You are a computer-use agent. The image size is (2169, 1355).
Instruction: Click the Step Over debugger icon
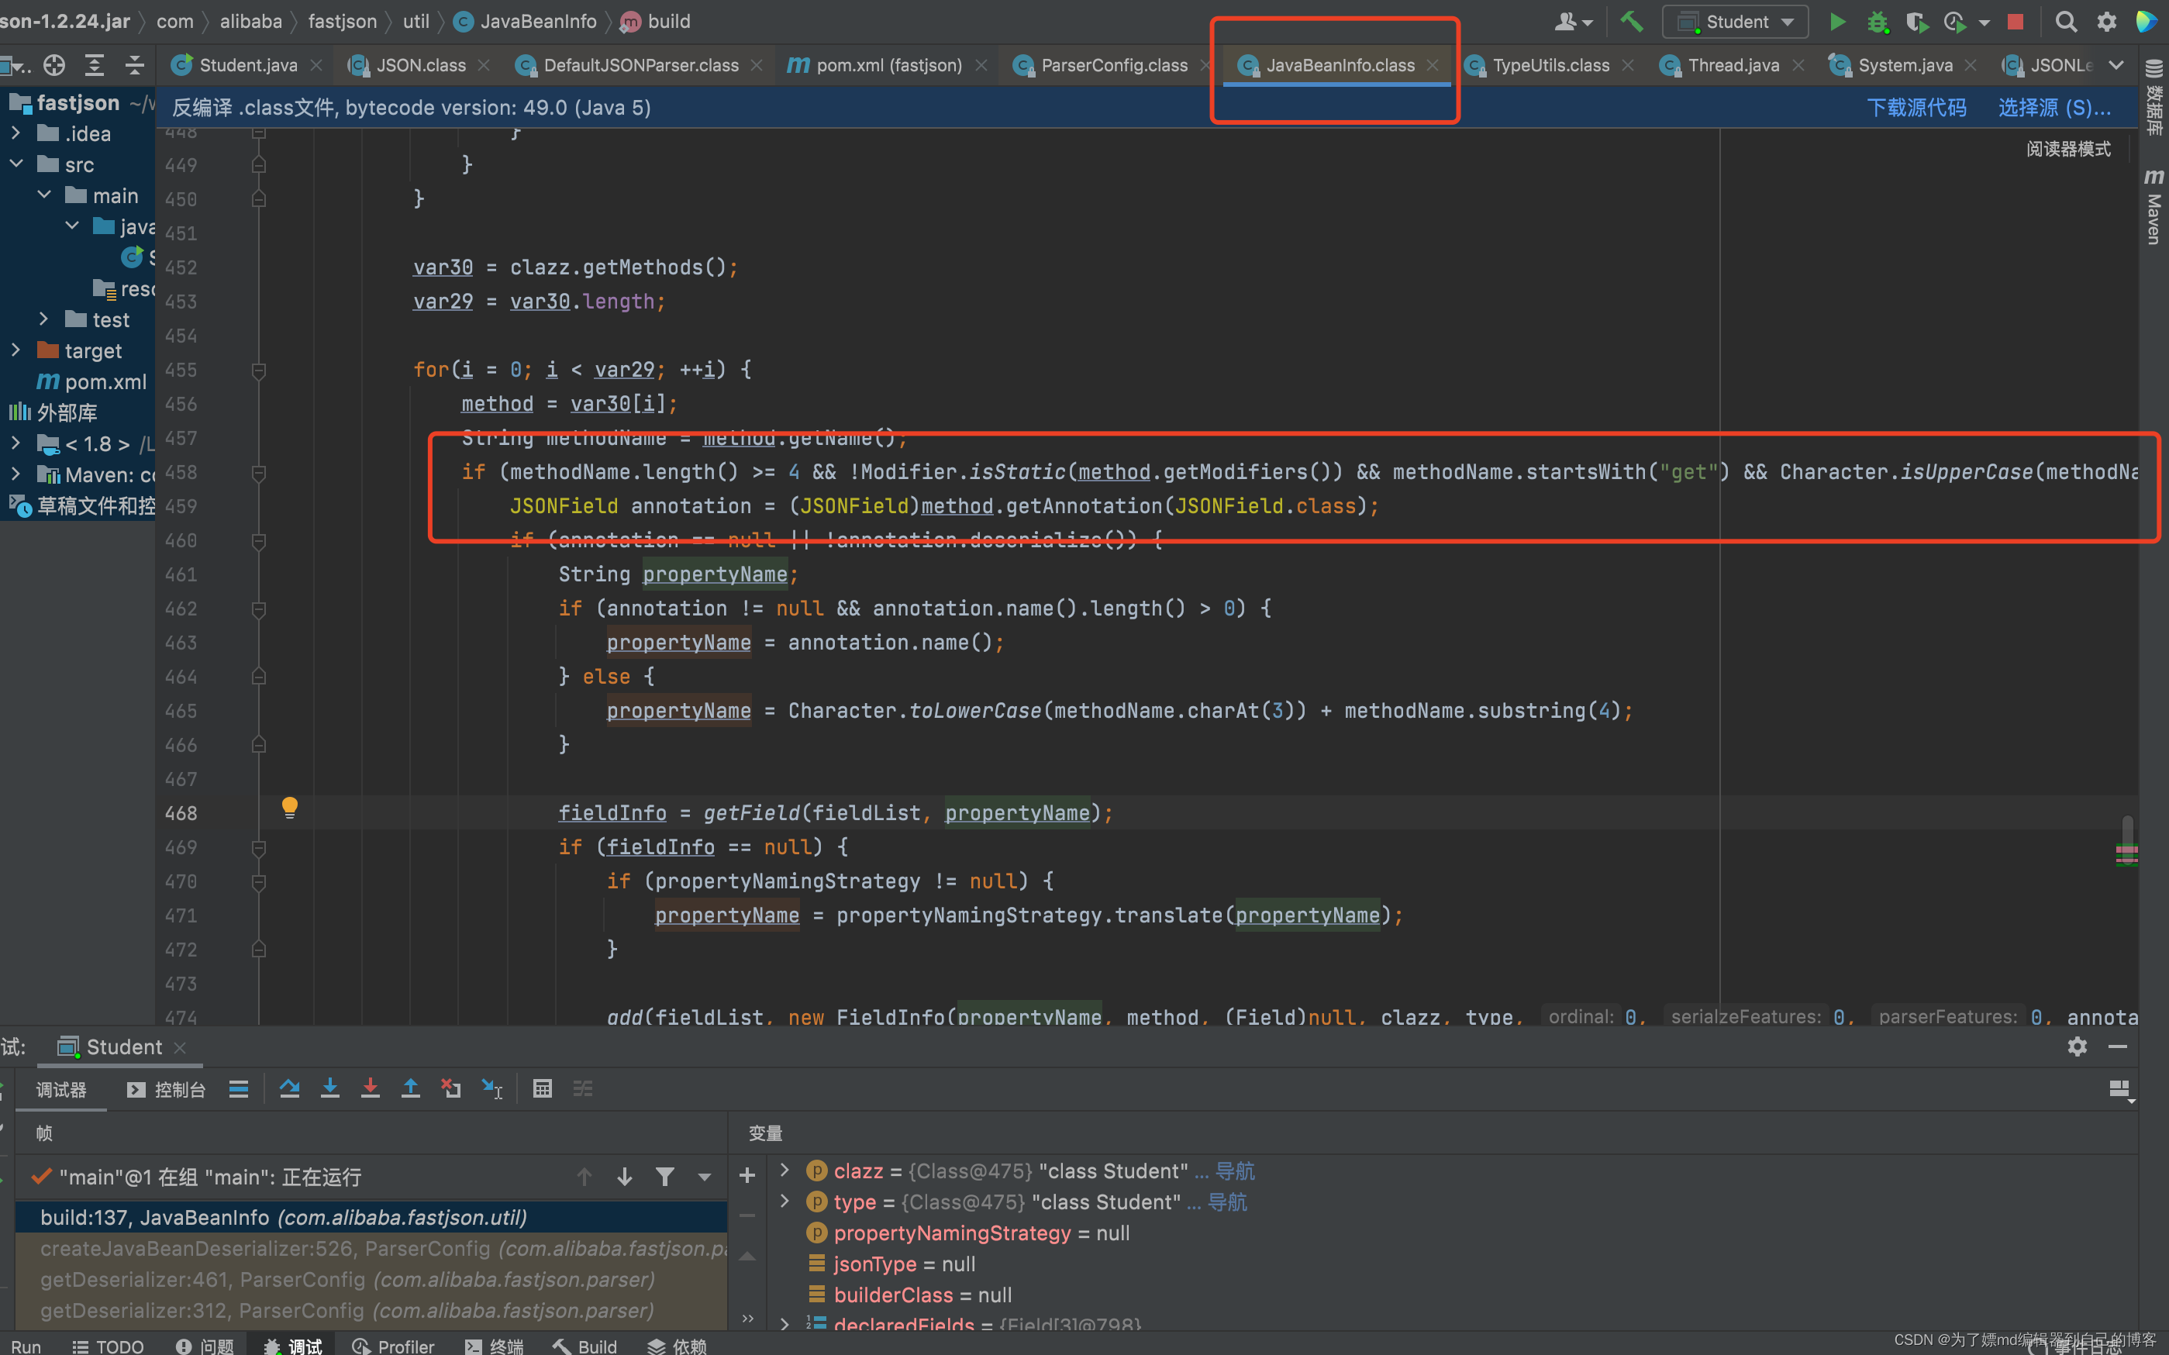289,1089
